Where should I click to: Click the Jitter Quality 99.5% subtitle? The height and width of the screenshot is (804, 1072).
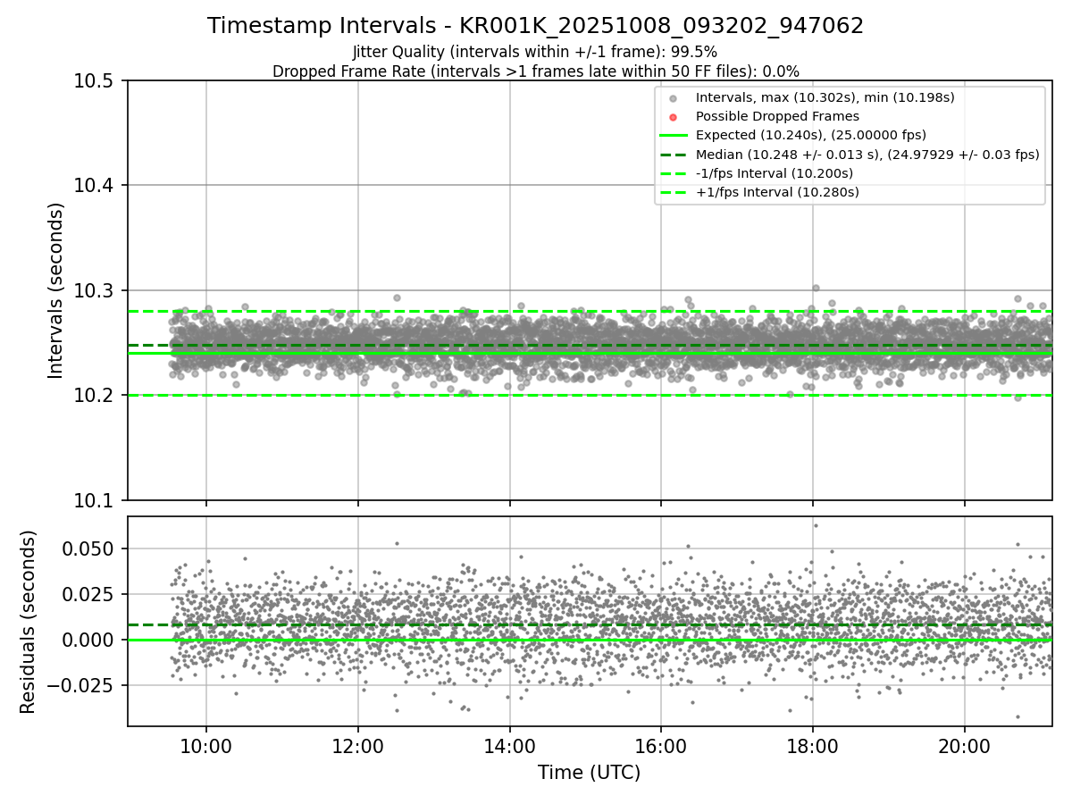tap(535, 52)
